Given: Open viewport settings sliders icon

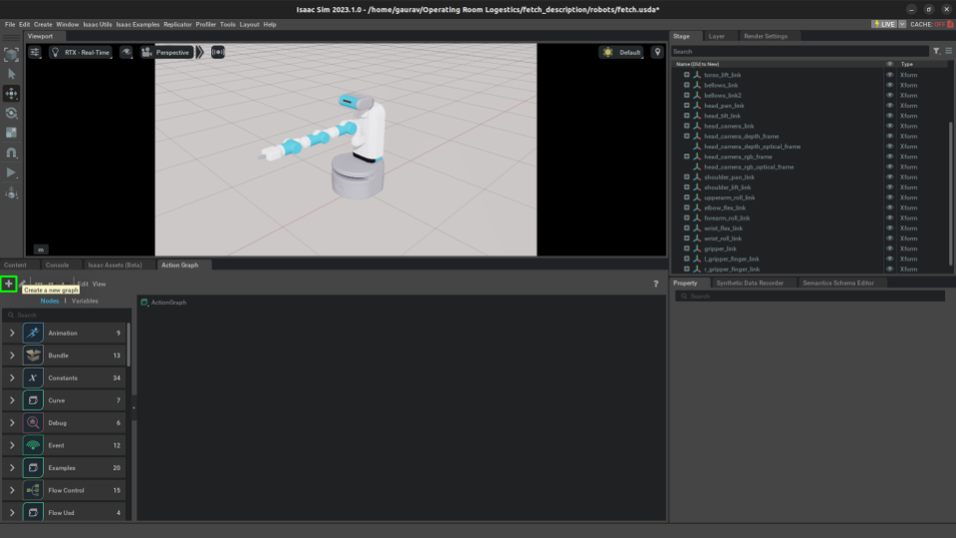Looking at the screenshot, I should point(35,53).
